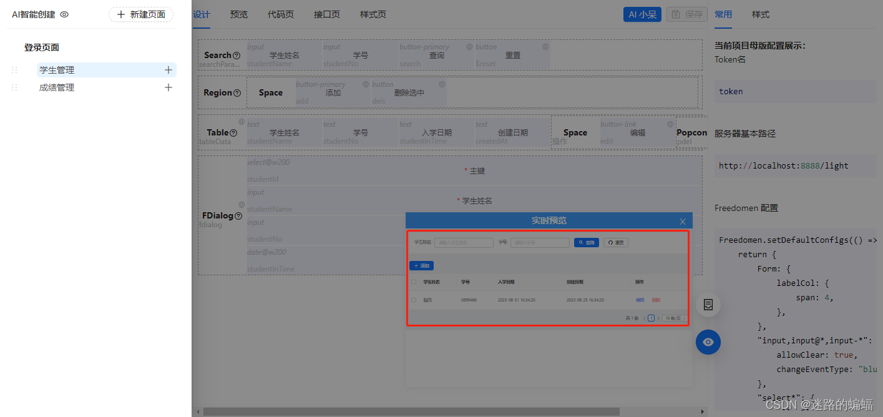This screenshot has width=883, height=417.
Task: Click the horizontal scrollbar thumb at bottom
Action: tap(411, 412)
